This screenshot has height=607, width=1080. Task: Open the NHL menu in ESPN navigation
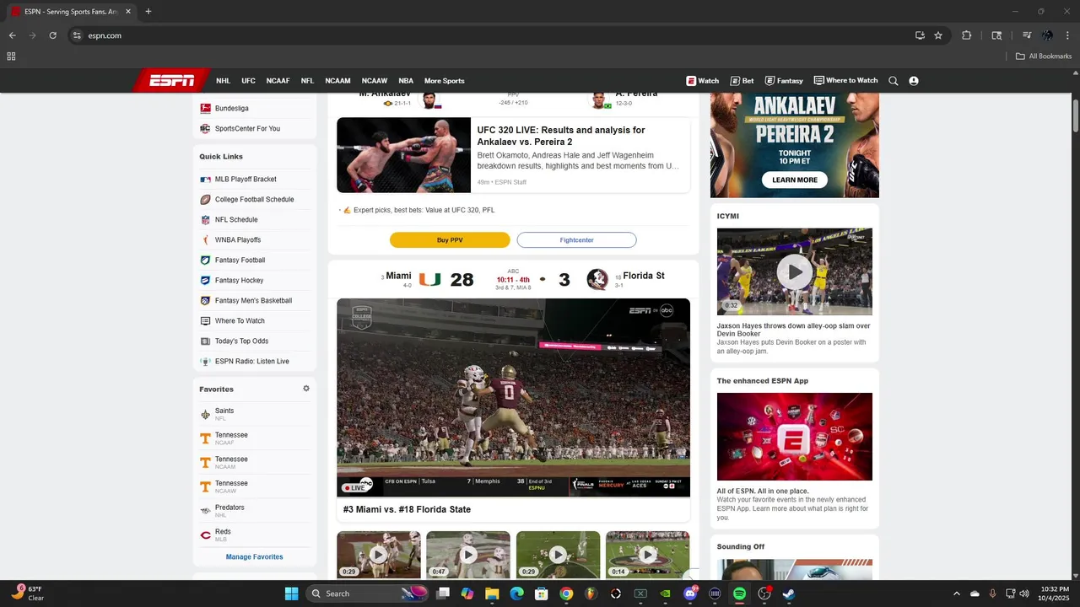coord(223,81)
